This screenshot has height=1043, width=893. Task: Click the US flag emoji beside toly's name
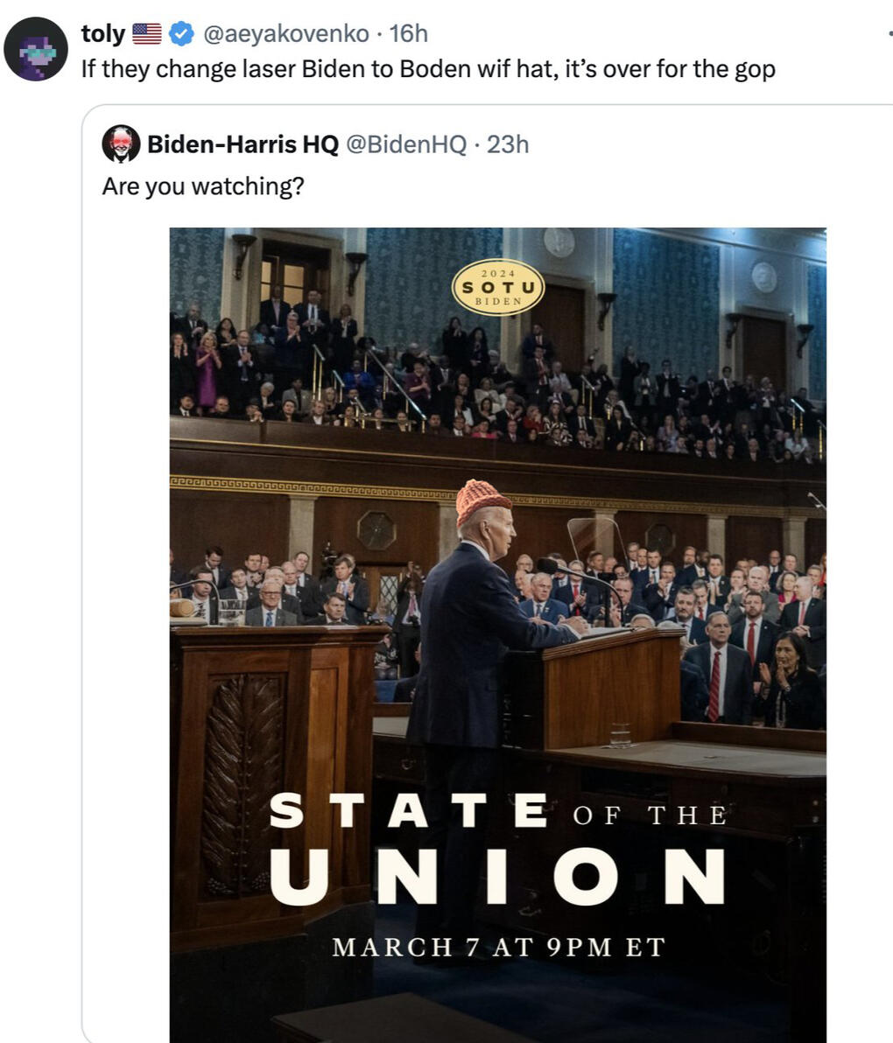pyautogui.click(x=146, y=33)
